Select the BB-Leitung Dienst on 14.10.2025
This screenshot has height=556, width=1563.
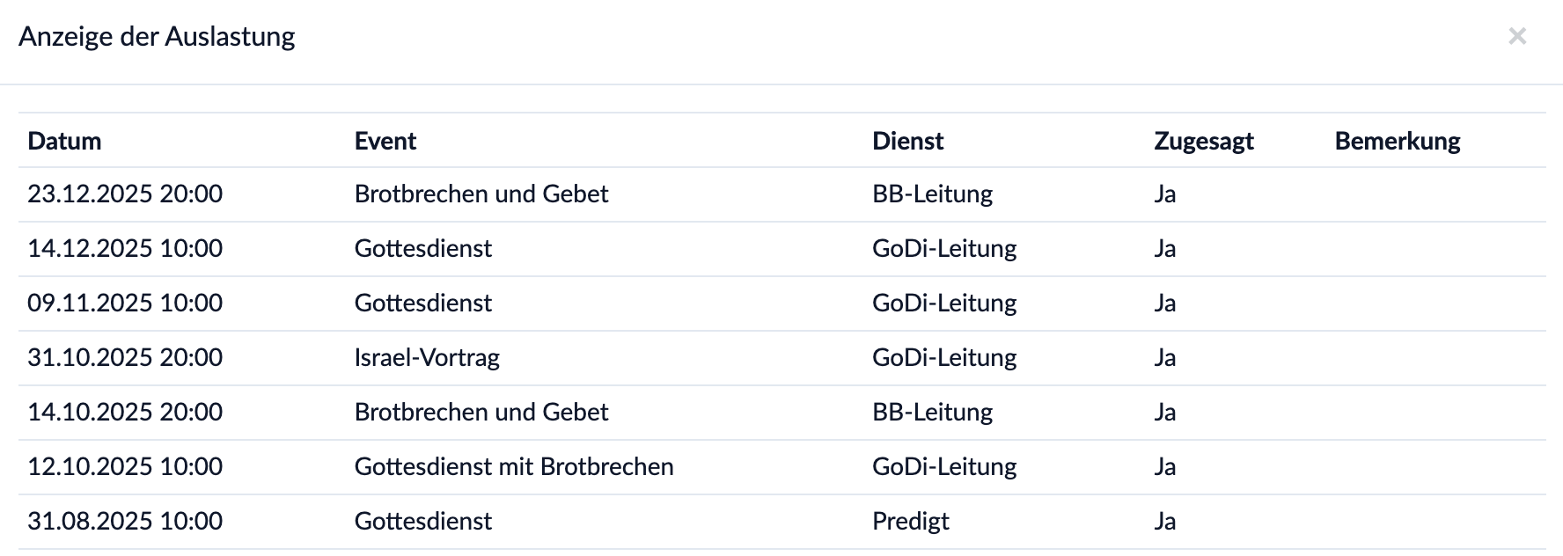pos(932,412)
